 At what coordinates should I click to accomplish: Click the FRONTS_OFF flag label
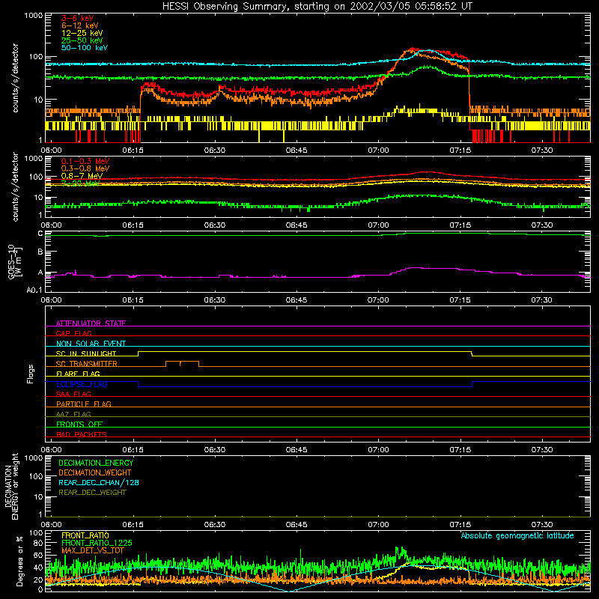(x=79, y=424)
